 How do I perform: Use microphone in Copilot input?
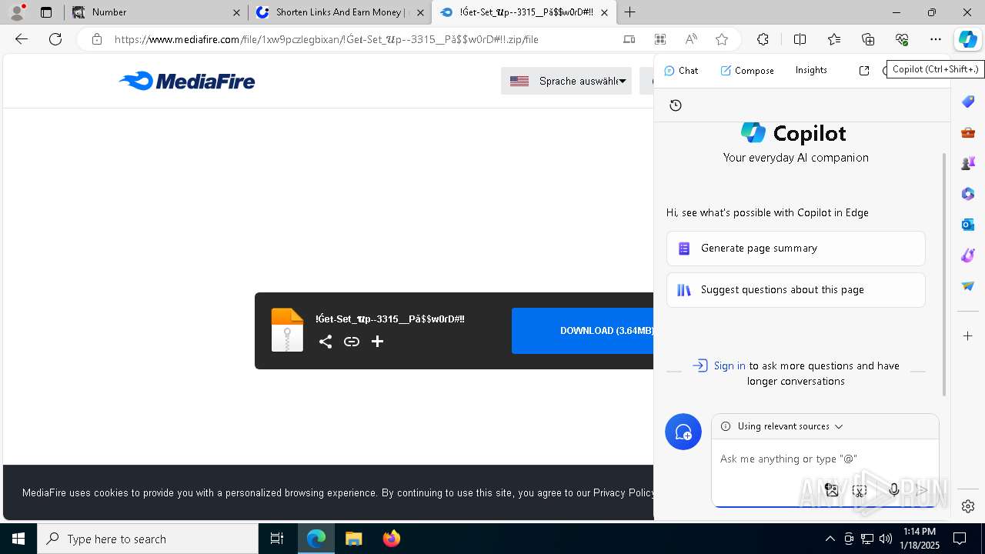point(893,490)
